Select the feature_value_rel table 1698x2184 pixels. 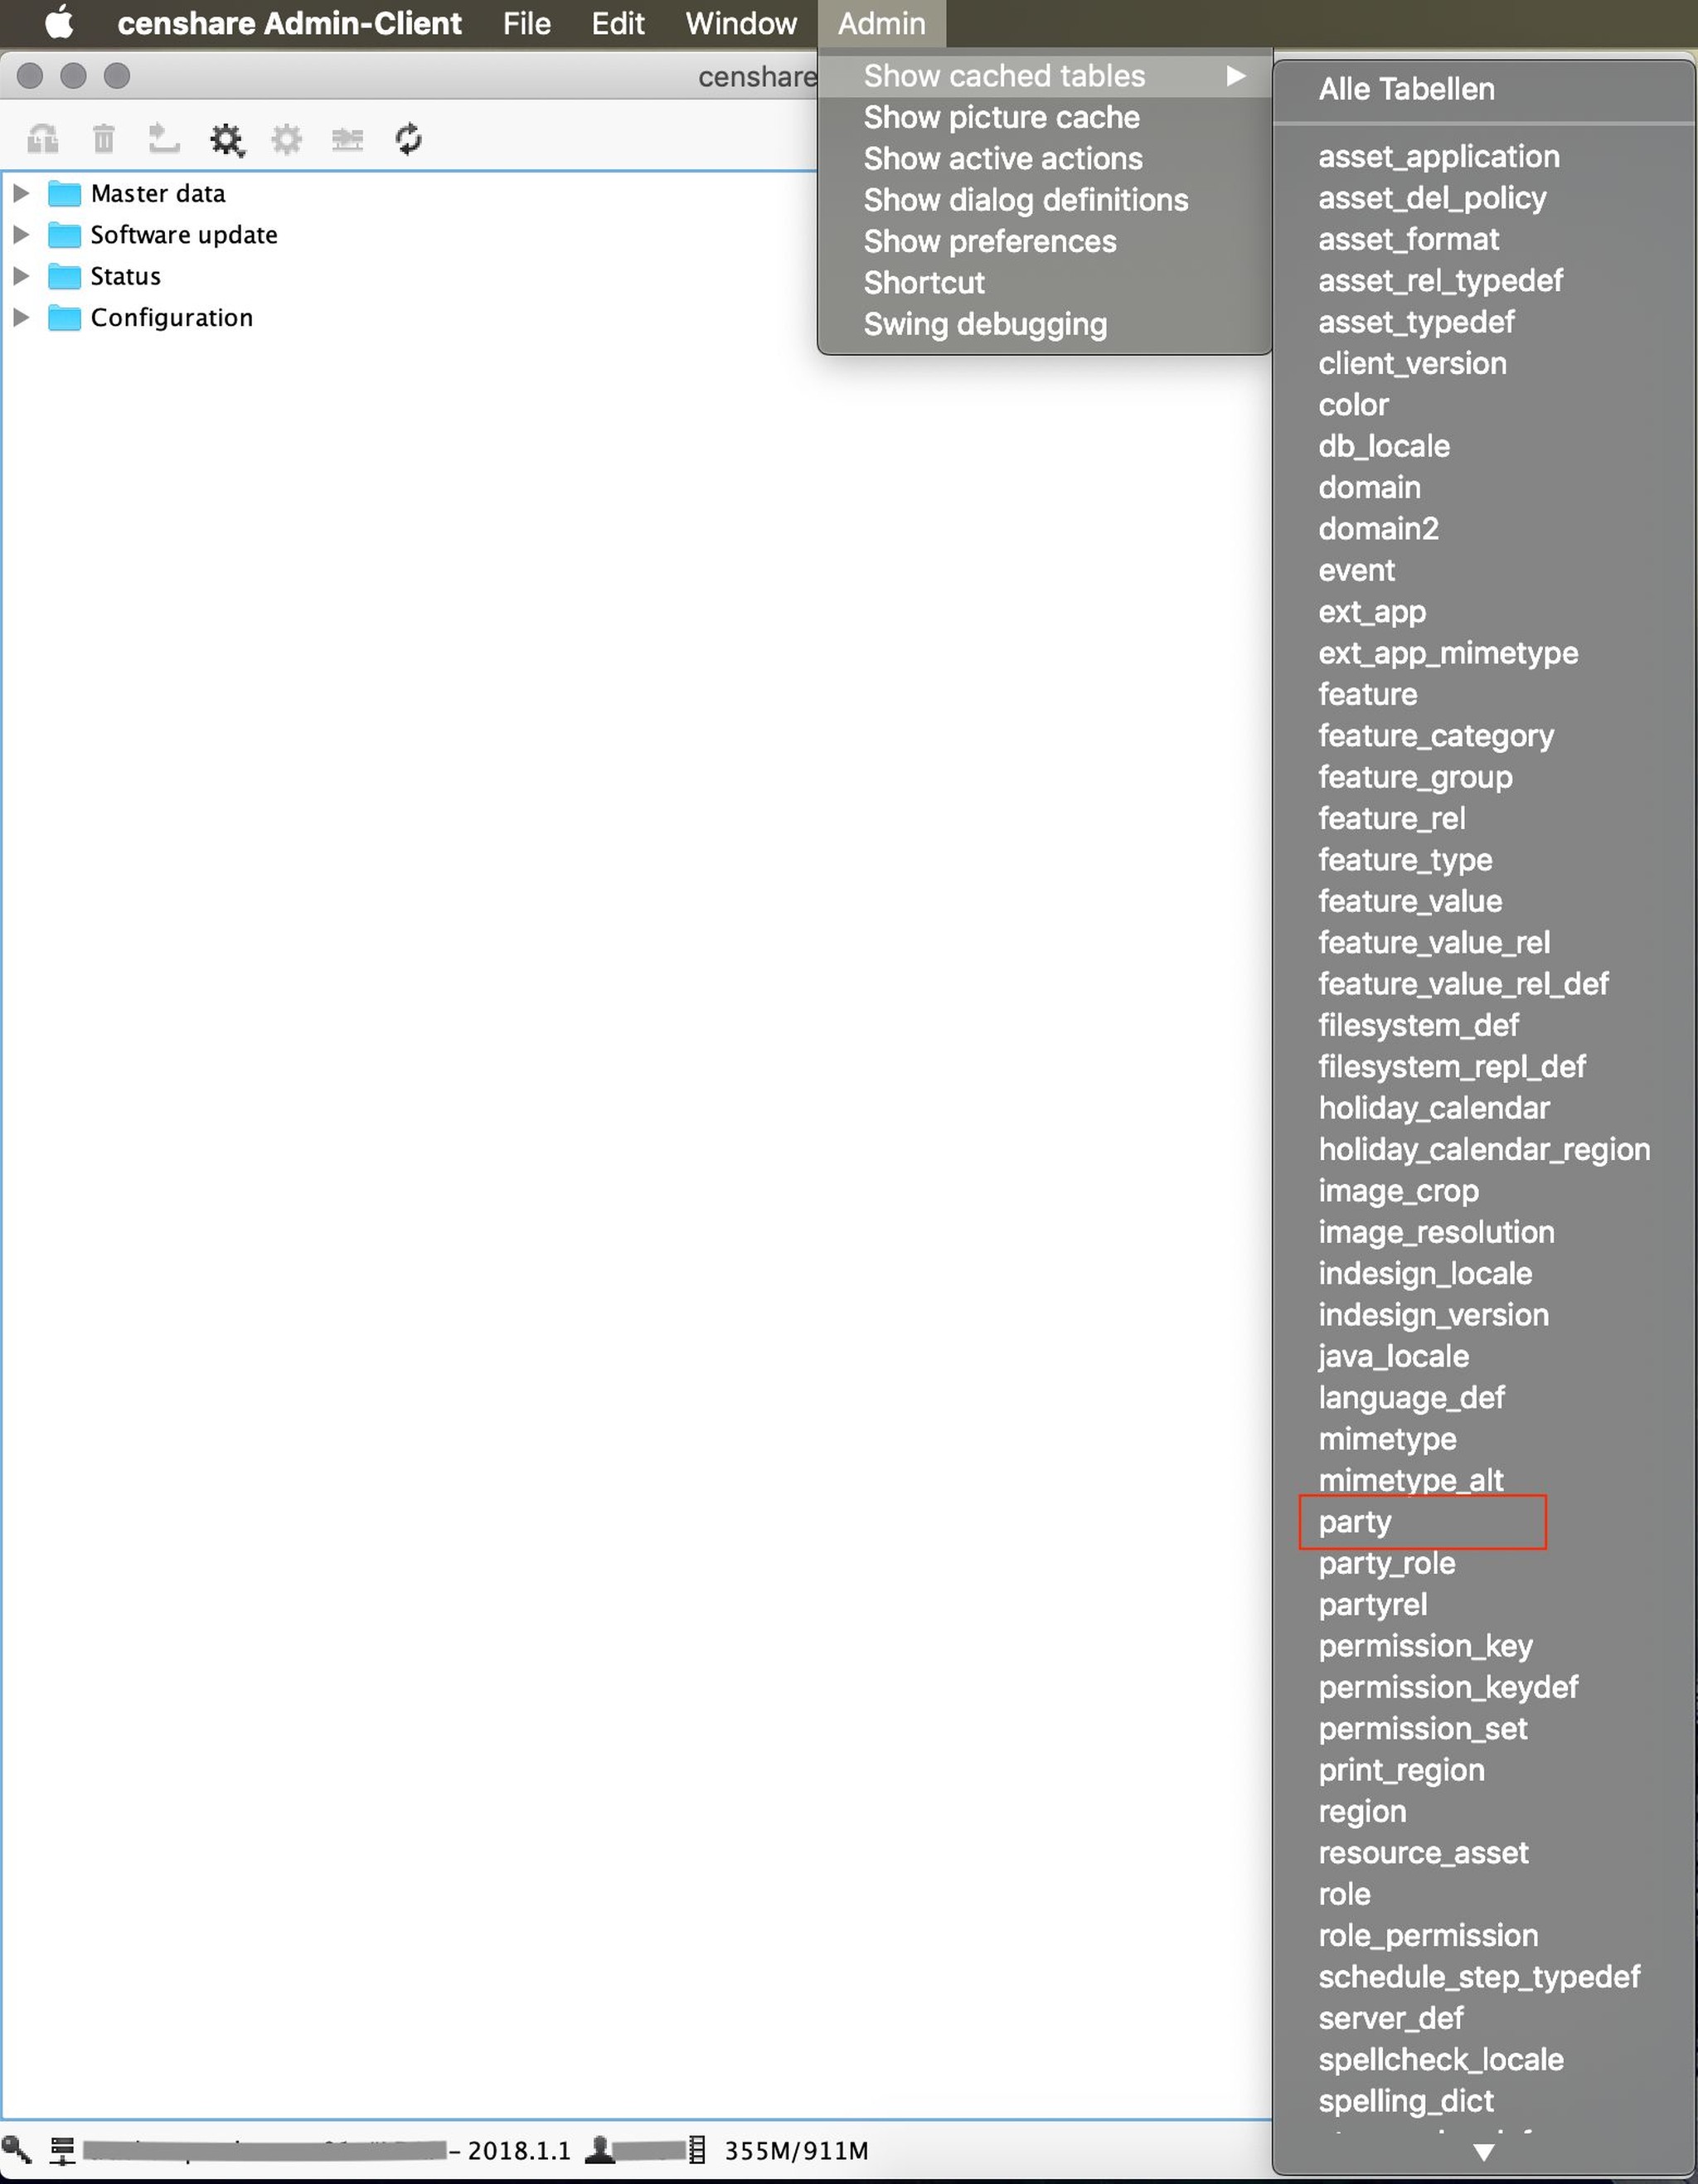1434,942
